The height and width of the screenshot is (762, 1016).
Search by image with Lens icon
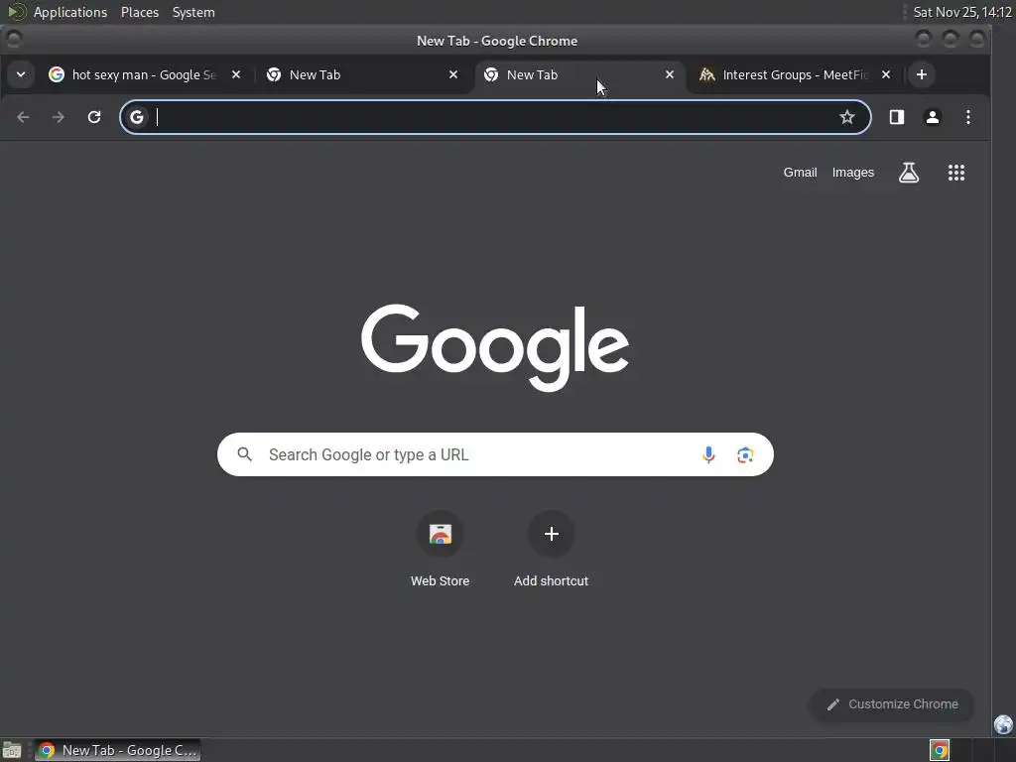pyautogui.click(x=745, y=454)
